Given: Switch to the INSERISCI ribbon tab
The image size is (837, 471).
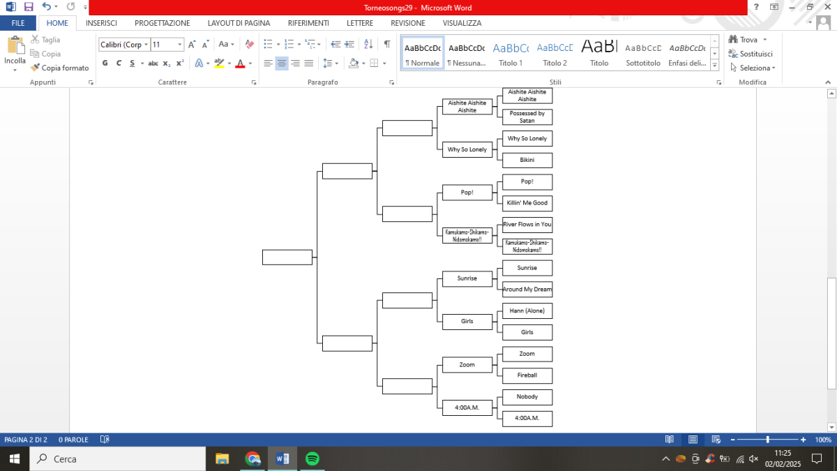Looking at the screenshot, I should tap(101, 23).
